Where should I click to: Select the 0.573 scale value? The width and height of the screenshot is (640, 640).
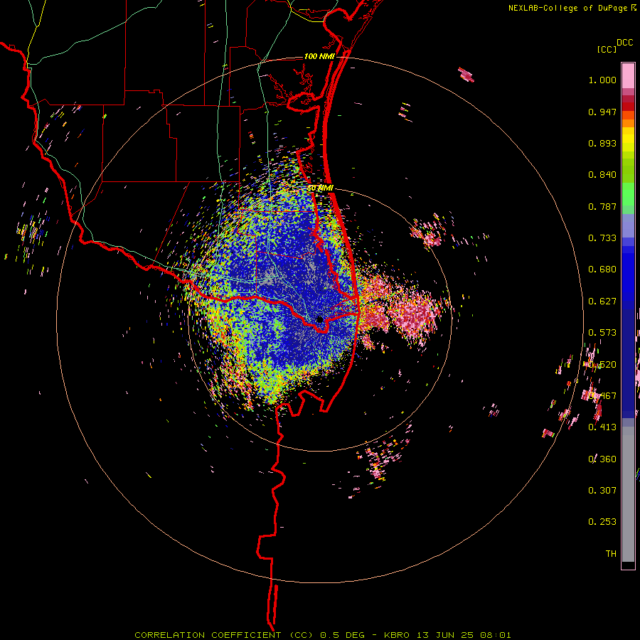tap(602, 333)
